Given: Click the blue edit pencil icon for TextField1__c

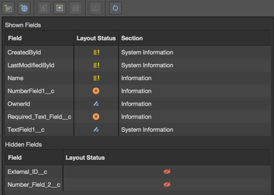Looking at the screenshot, I should (x=96, y=130).
